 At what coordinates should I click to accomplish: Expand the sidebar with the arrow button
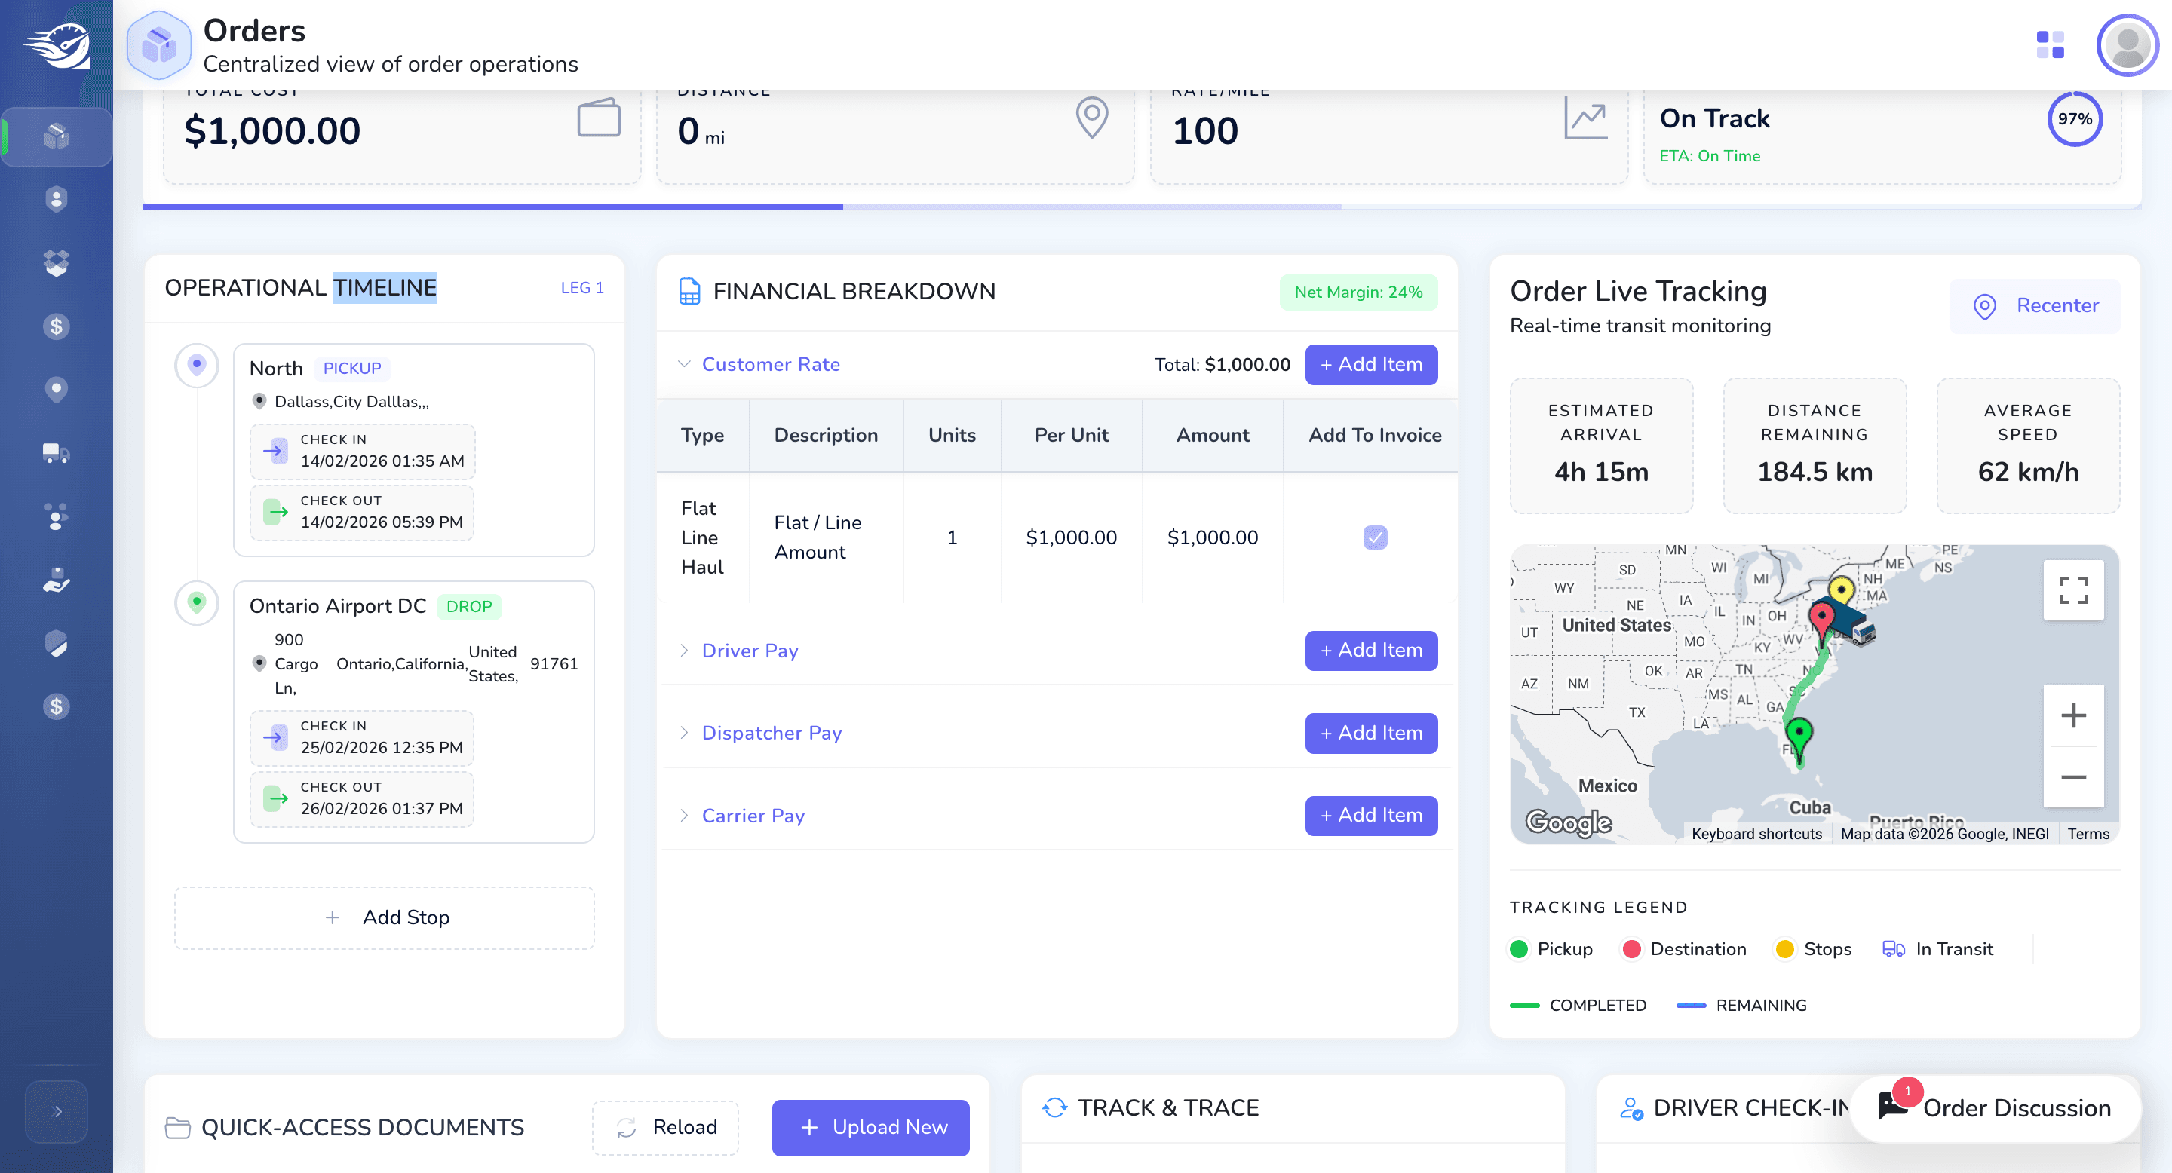coord(57,1111)
